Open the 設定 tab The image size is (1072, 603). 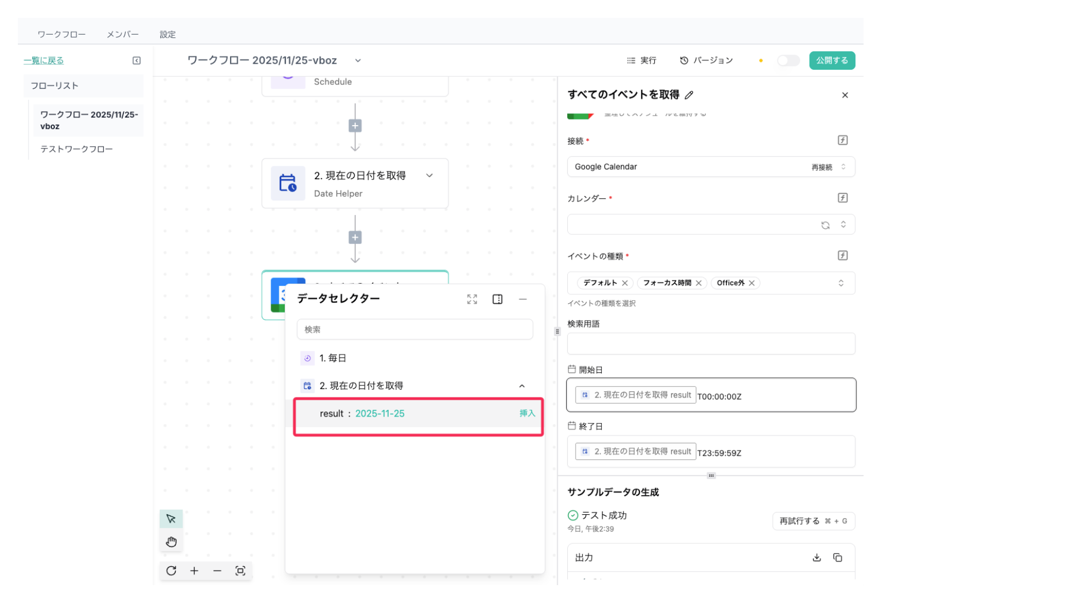(167, 34)
